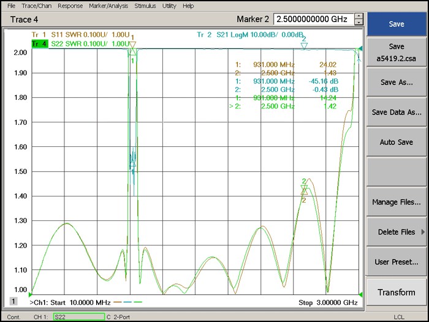Click the 1.00 Y-axis scale value
Screen dimensions: 429x322
coord(20,290)
